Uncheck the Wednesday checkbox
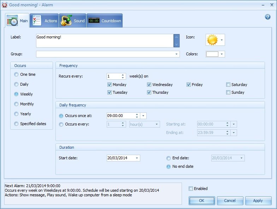The width and height of the screenshot is (277, 209). (149, 85)
